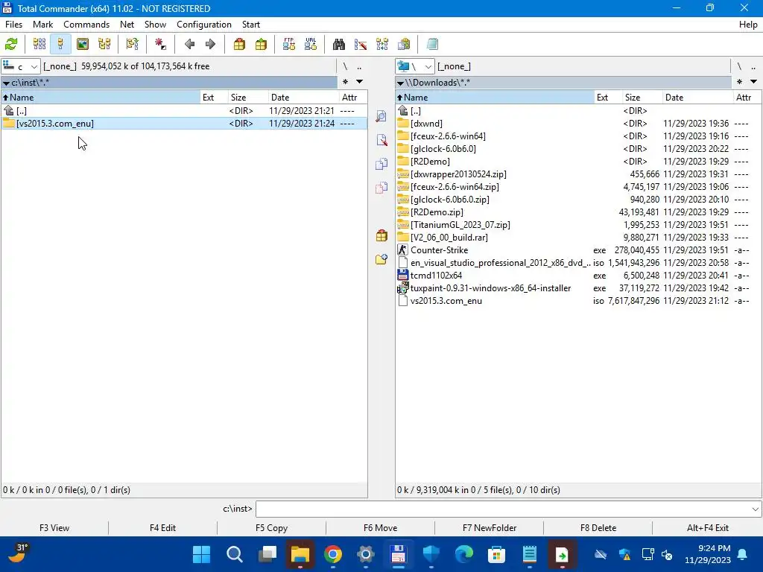Enable Thumbnails view from toolbar
The width and height of the screenshot is (763, 572).
coord(83,44)
